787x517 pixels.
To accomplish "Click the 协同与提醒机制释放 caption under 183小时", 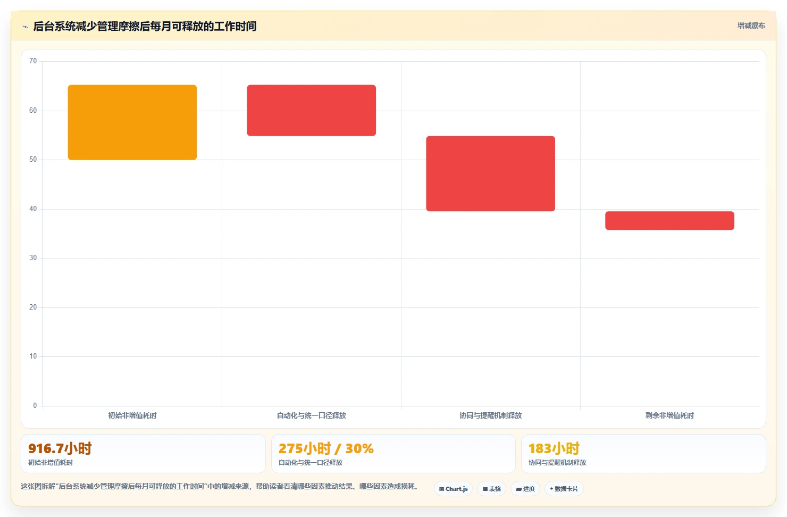I will (557, 463).
